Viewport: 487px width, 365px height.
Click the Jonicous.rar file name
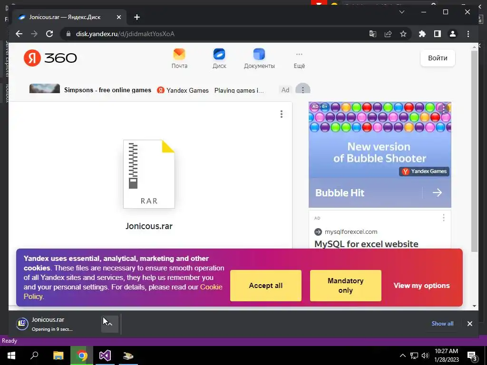[149, 226]
